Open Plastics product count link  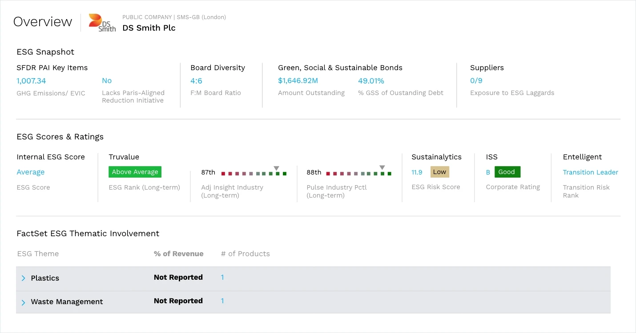[x=222, y=277]
